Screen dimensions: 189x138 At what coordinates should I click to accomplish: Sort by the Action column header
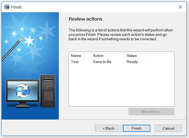[108, 56]
